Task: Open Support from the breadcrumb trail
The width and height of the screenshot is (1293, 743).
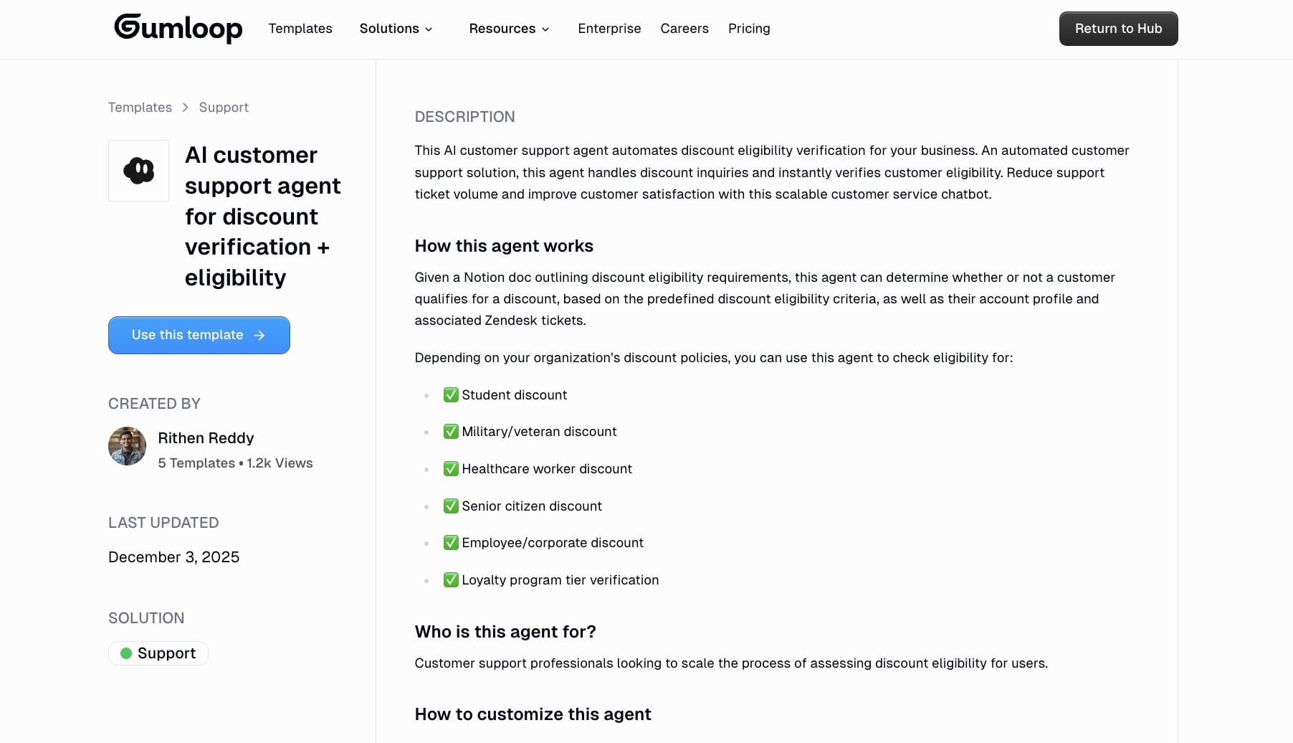Action: (223, 107)
